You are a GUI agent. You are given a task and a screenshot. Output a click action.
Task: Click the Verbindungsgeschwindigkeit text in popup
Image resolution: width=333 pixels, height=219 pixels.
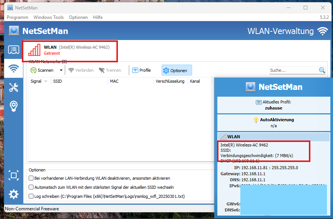pyautogui.click(x=257, y=156)
